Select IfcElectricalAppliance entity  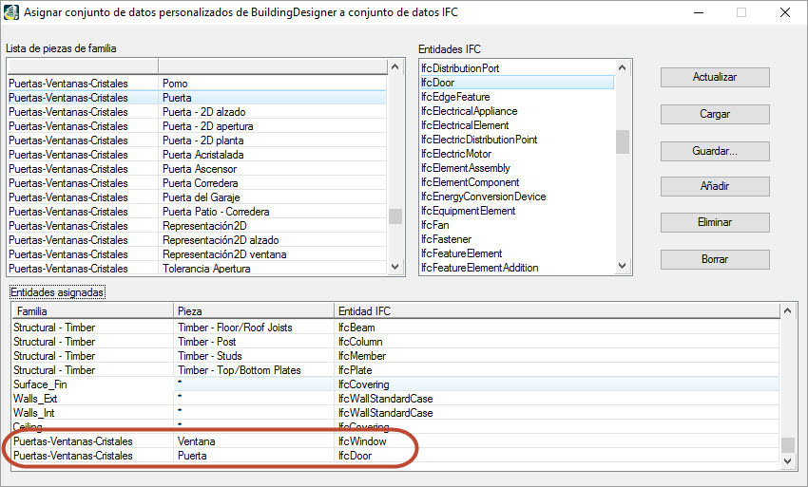coord(517,111)
